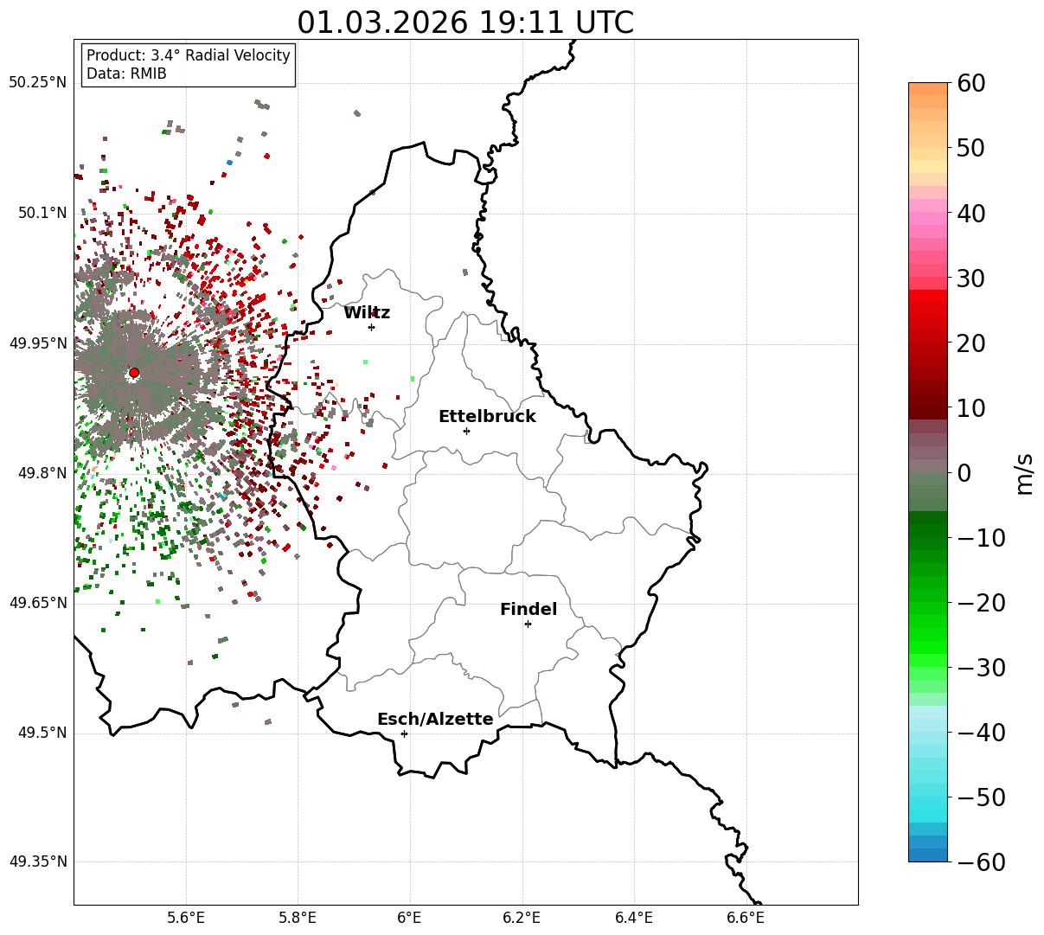The width and height of the screenshot is (1044, 935).
Task: Click the Findel station label
Action: pyautogui.click(x=528, y=610)
